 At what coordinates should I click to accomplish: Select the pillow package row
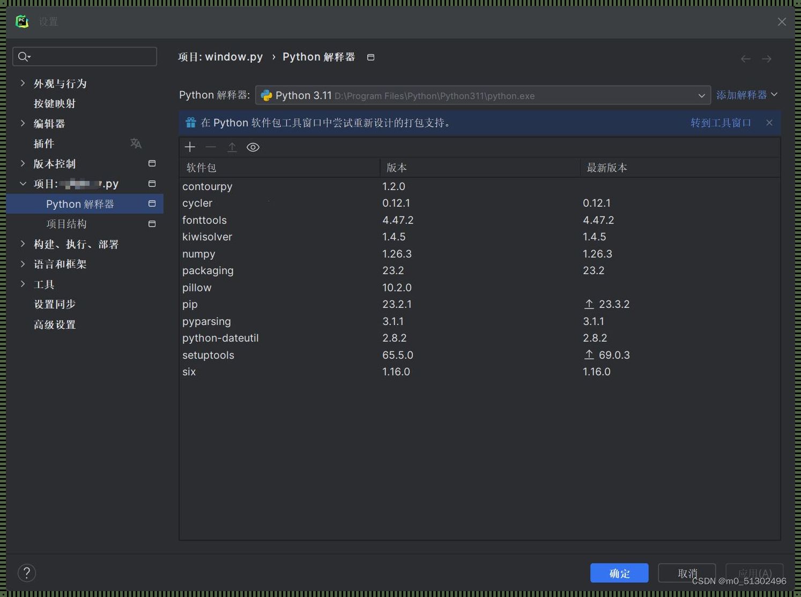click(480, 288)
